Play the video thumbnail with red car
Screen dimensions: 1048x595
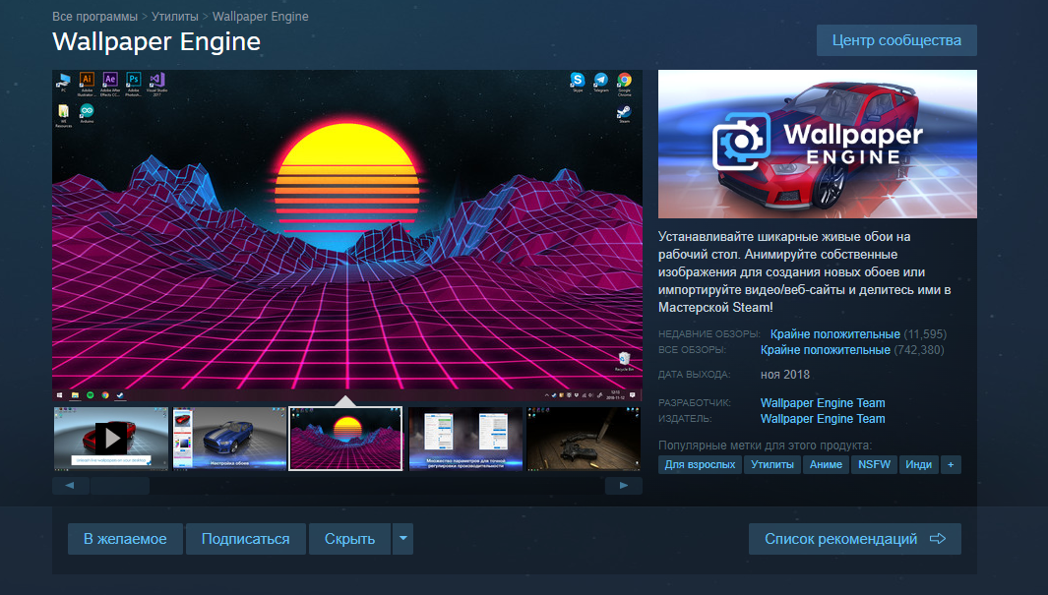[x=111, y=439]
